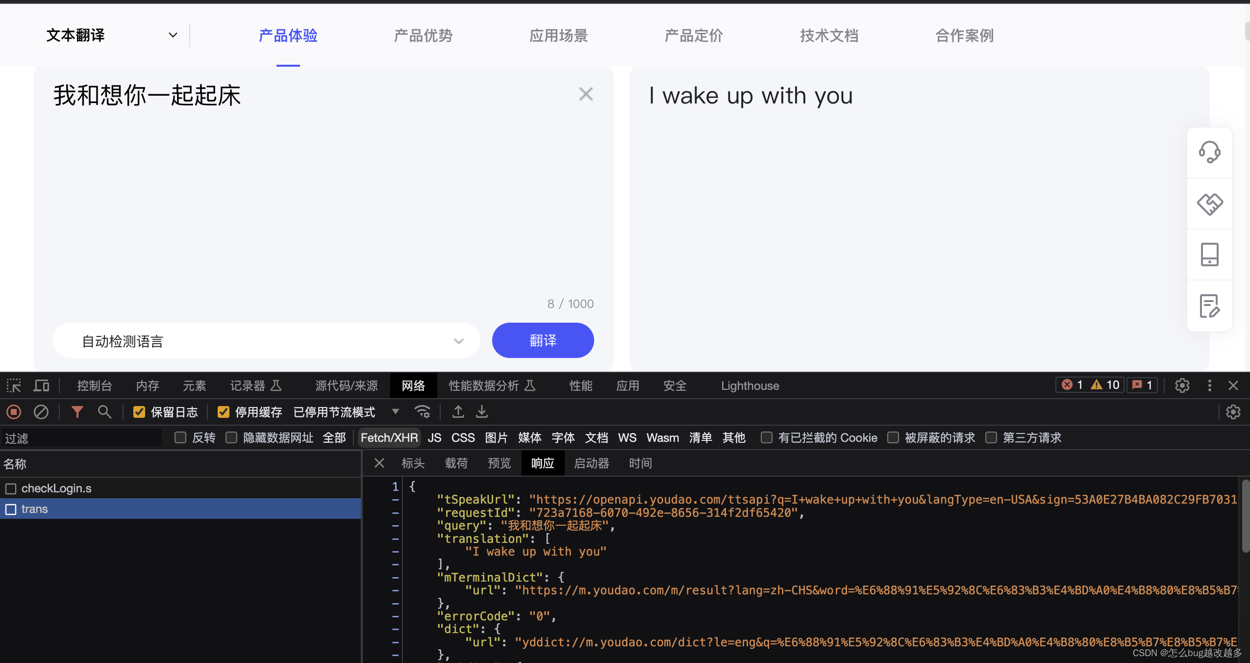Switch to the 载荷 payload tab

click(456, 463)
